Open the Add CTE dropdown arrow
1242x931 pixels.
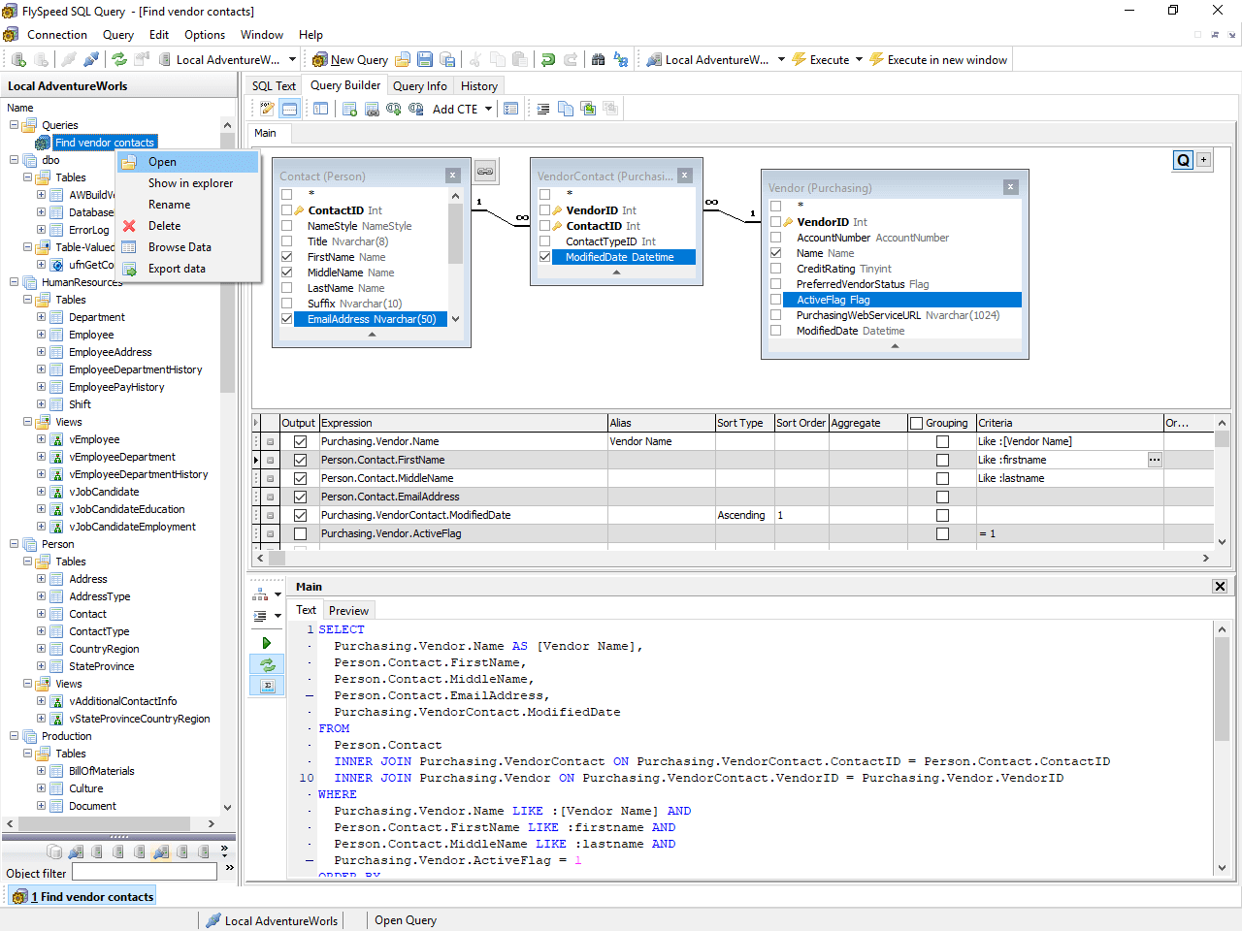point(488,109)
